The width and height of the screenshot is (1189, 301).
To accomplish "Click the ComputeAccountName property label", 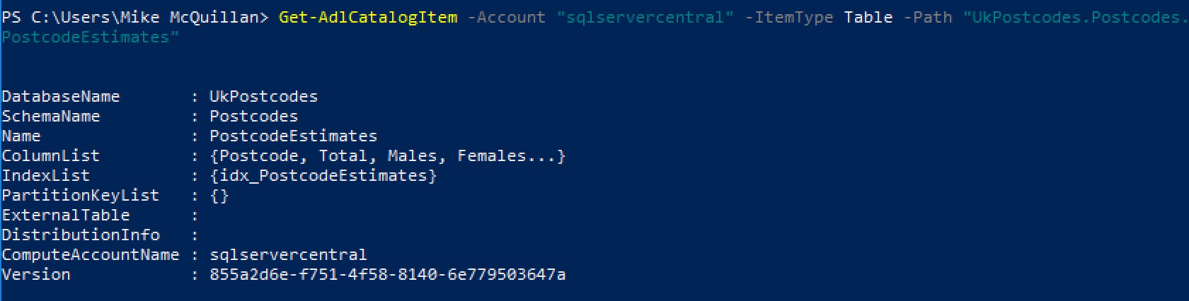I will (91, 254).
